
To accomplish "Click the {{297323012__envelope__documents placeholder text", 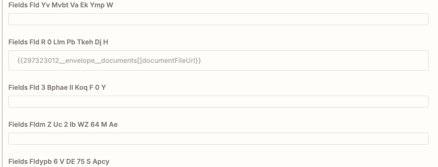I will (x=109, y=60).
